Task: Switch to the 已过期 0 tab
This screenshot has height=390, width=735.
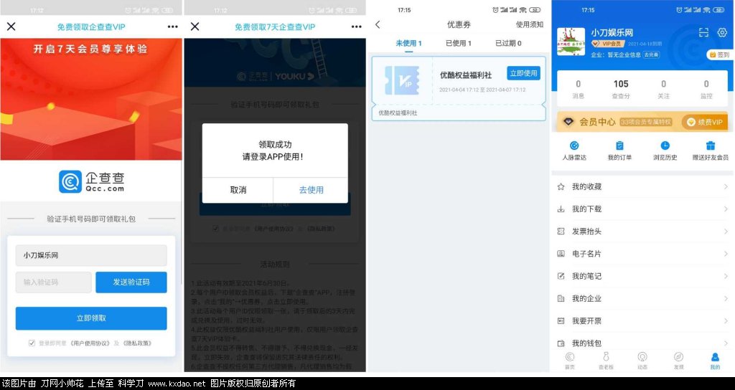Action: point(509,44)
